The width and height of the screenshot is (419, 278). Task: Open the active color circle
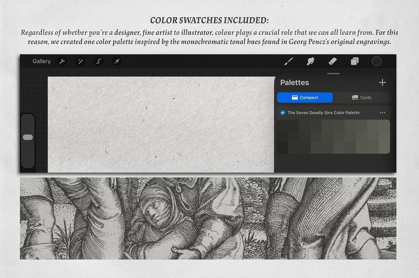pyautogui.click(x=377, y=61)
